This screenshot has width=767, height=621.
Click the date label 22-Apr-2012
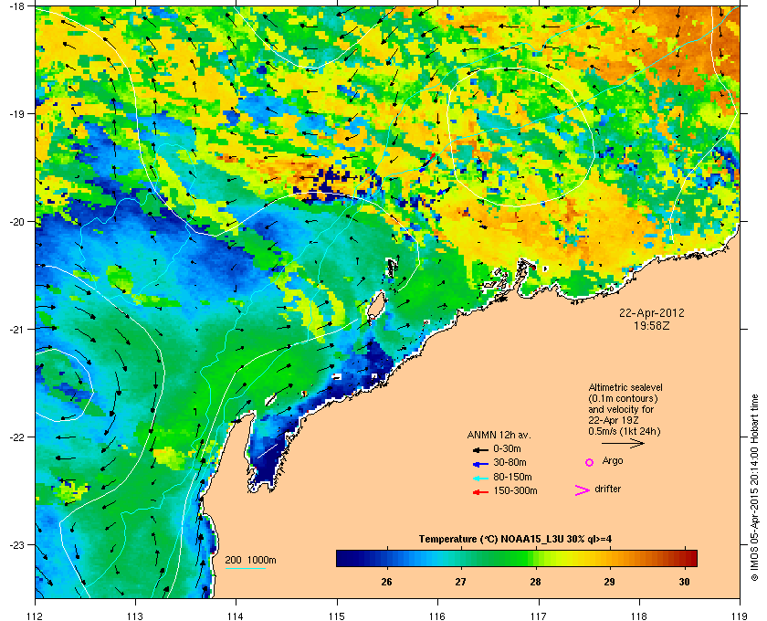click(x=652, y=312)
